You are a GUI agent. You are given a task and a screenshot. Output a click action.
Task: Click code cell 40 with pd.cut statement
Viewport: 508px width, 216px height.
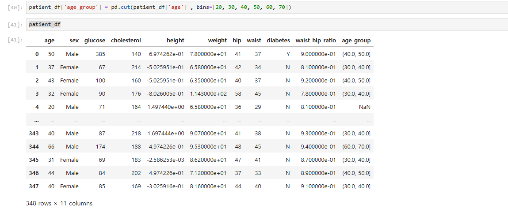pos(267,7)
